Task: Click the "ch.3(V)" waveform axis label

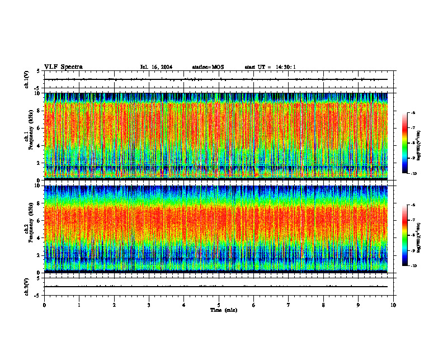Action: point(26,287)
